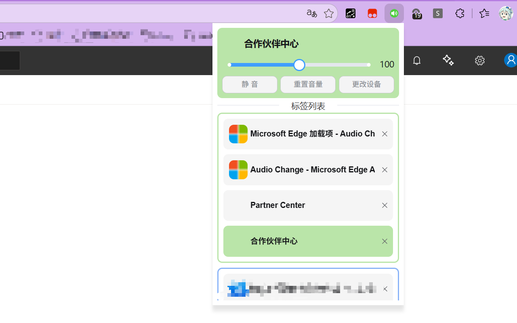Open the Favorites hub star icon
This screenshot has width=517, height=323.
point(484,13)
